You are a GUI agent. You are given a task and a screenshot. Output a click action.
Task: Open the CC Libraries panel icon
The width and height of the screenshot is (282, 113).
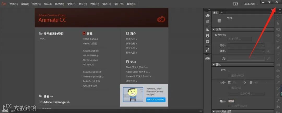point(207,58)
